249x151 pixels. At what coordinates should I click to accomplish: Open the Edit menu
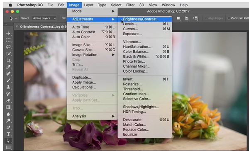pos(61,5)
